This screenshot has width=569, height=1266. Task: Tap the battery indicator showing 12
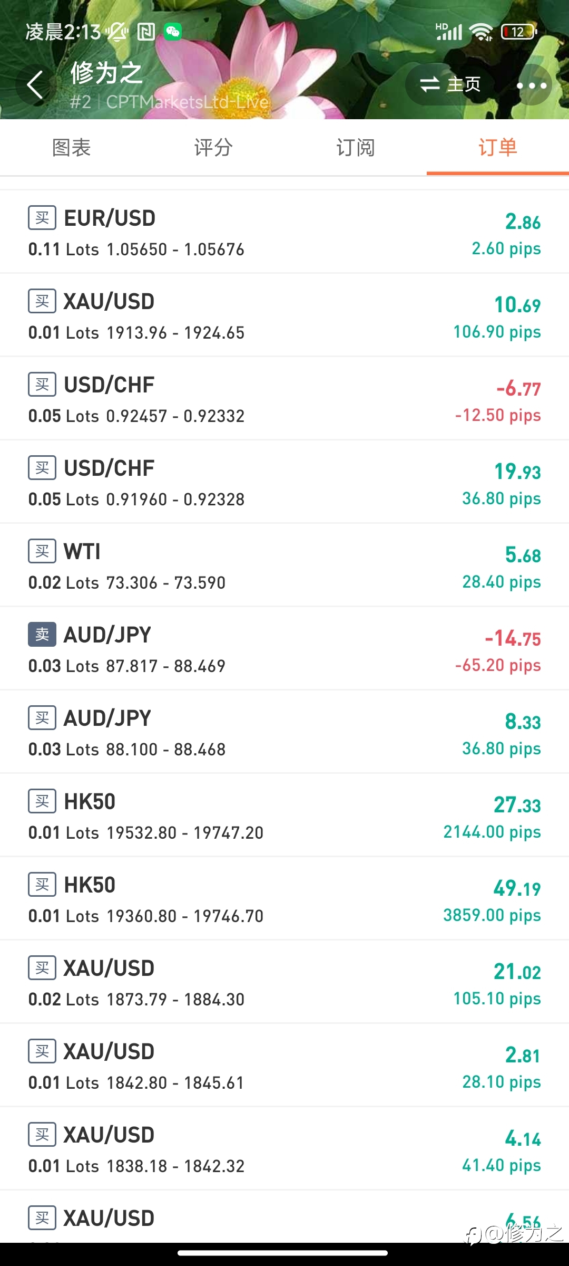coord(519,32)
